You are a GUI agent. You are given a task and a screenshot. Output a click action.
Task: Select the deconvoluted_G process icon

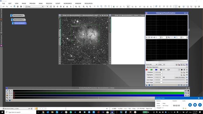click(x=18, y=20)
